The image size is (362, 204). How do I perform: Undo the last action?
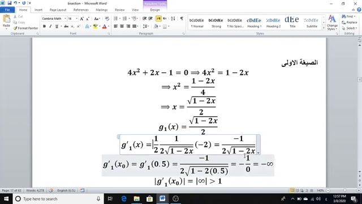click(x=15, y=3)
